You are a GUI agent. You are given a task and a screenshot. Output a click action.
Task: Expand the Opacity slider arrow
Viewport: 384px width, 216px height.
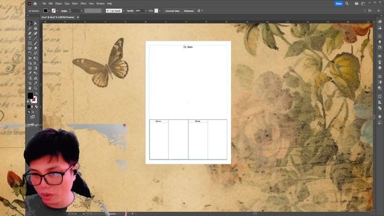pyautogui.click(x=146, y=11)
